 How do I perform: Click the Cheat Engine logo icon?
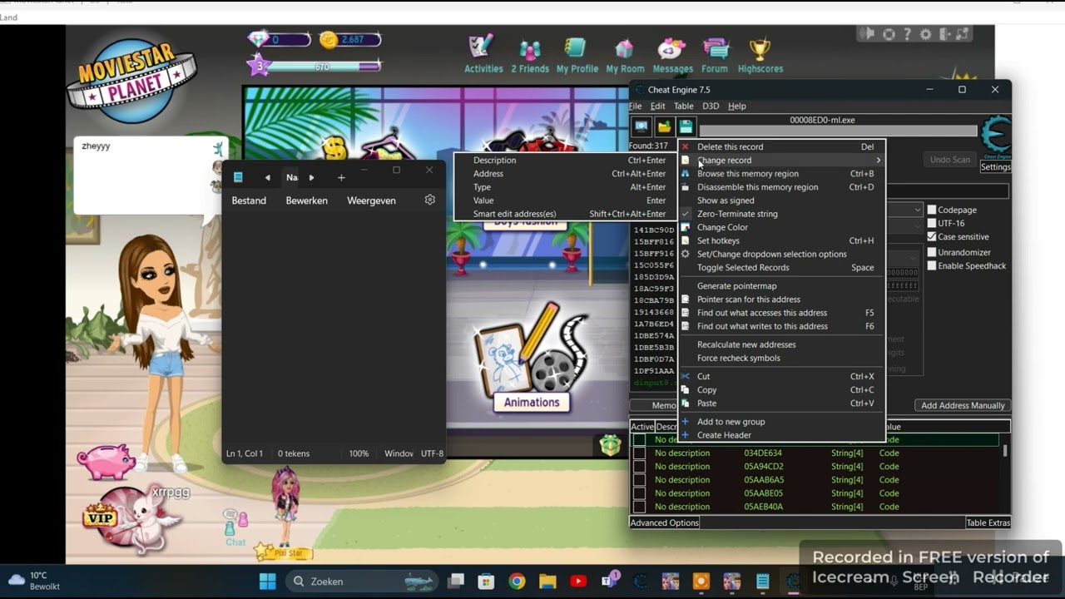996,136
